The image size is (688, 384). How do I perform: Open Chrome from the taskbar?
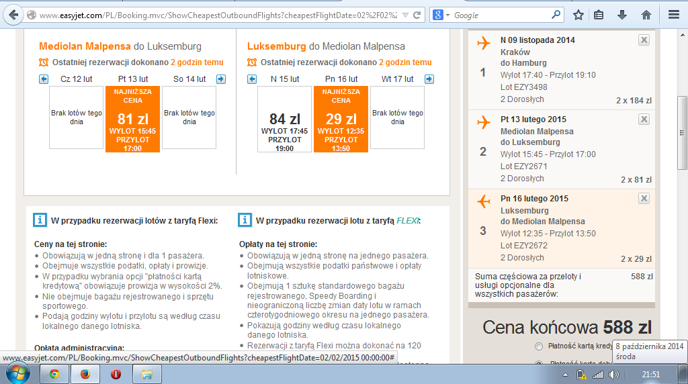54,374
